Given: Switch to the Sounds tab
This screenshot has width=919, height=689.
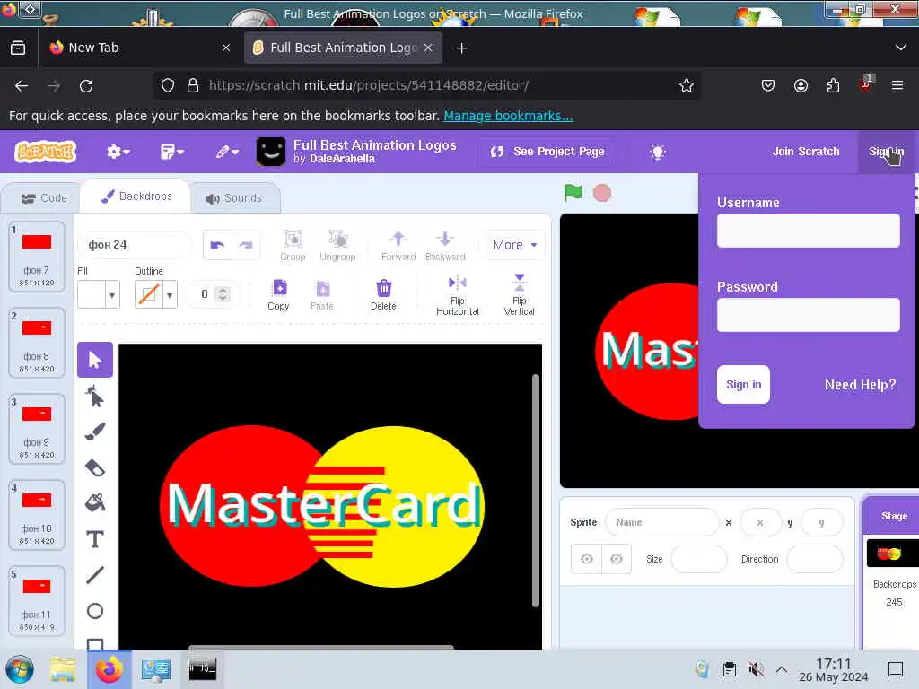Looking at the screenshot, I should click(x=234, y=198).
